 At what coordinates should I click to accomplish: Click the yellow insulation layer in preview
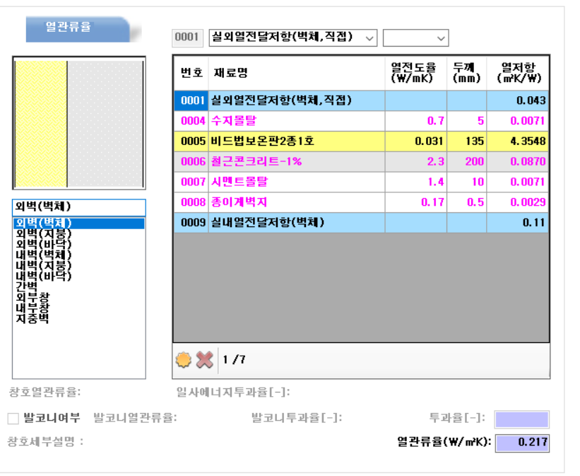41,124
